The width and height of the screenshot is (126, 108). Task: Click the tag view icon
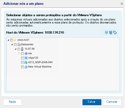click(115, 33)
